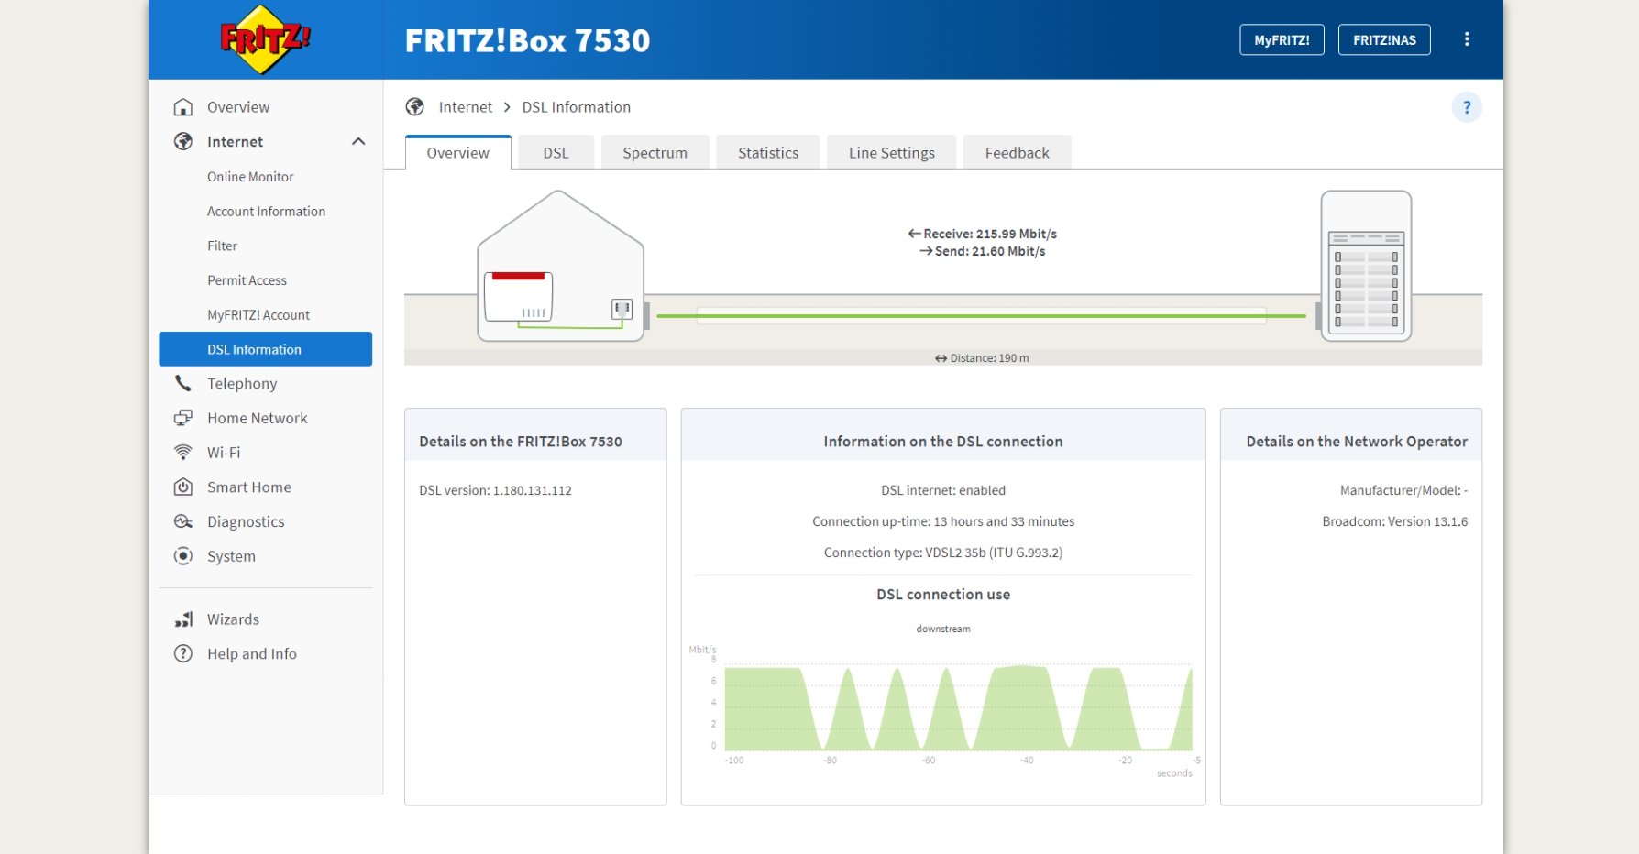1639x854 pixels.
Task: Click the MyFRITZ! button
Action: coord(1281,39)
